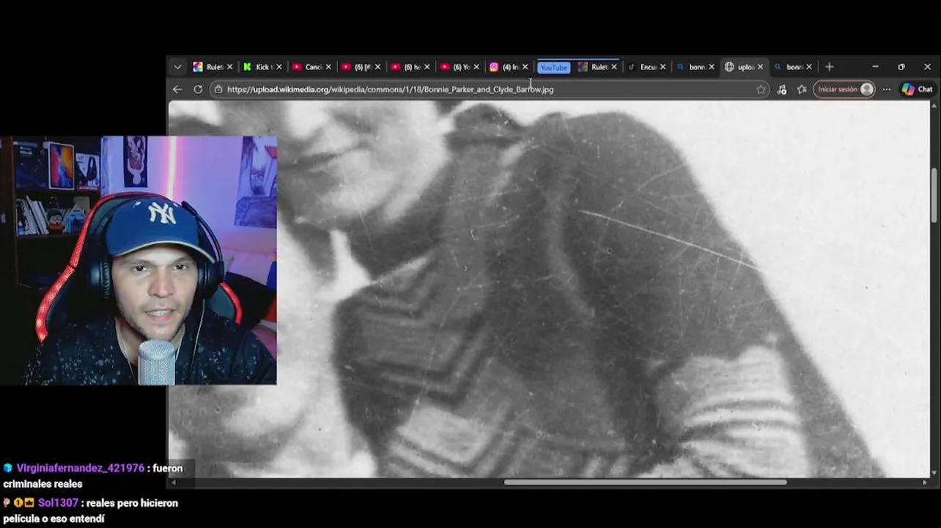Open the favorites list icon beside Iniciar sesión
Viewport: 941px width, 528px height.
[802, 89]
